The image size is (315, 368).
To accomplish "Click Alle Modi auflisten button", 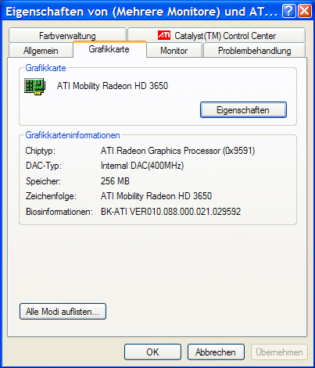I will pyautogui.click(x=63, y=312).
